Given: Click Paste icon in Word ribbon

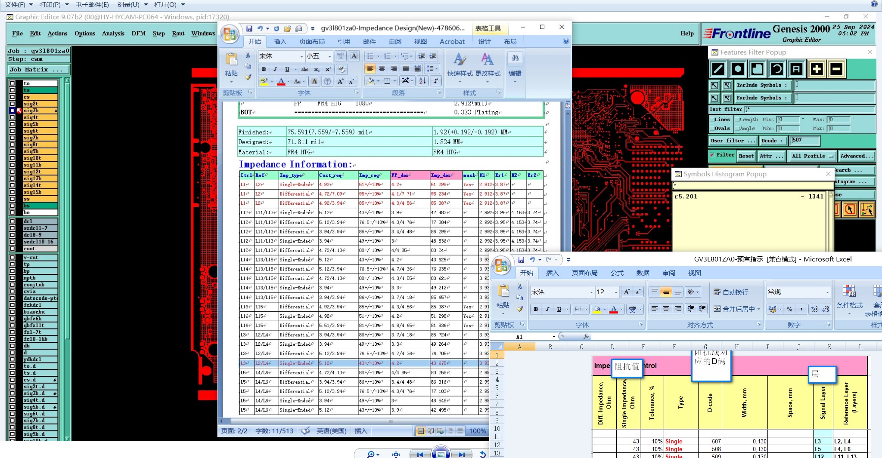Looking at the screenshot, I should coord(231,60).
